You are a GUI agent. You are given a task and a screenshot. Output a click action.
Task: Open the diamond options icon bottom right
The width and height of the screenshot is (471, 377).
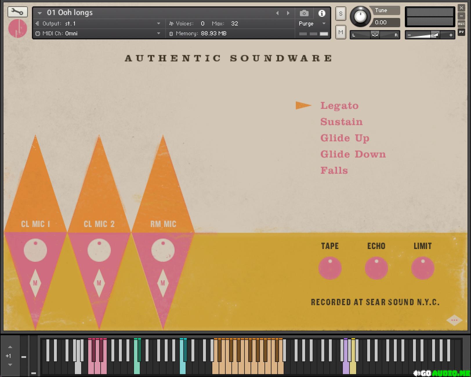[454, 320]
